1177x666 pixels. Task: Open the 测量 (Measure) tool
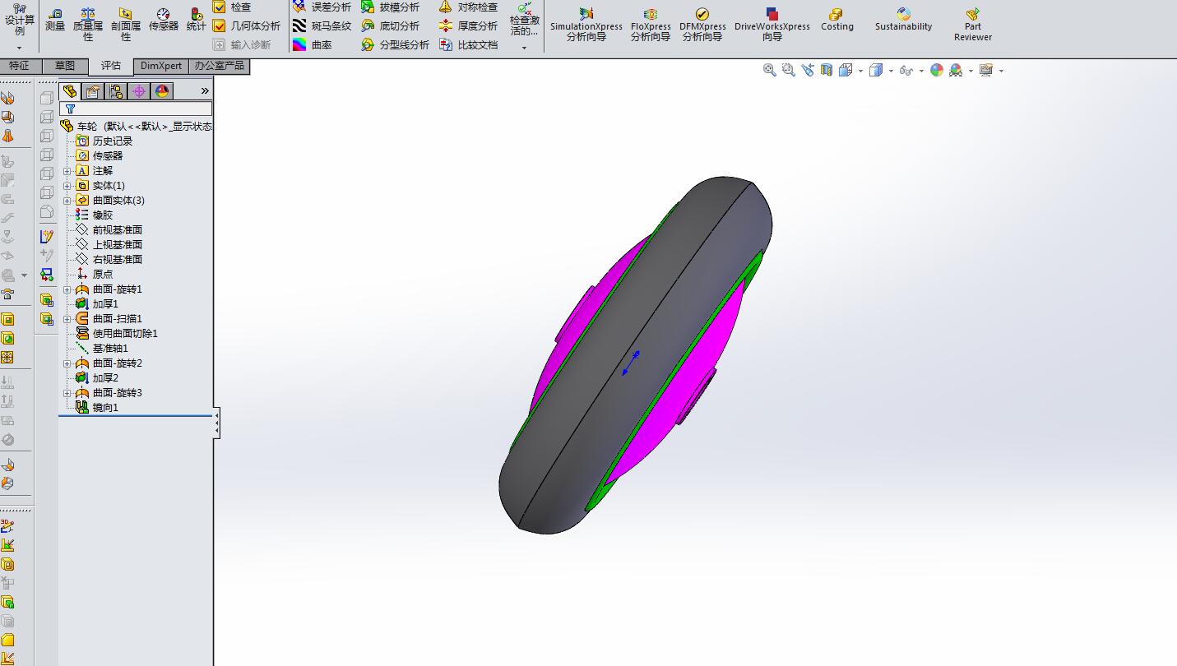[x=55, y=21]
